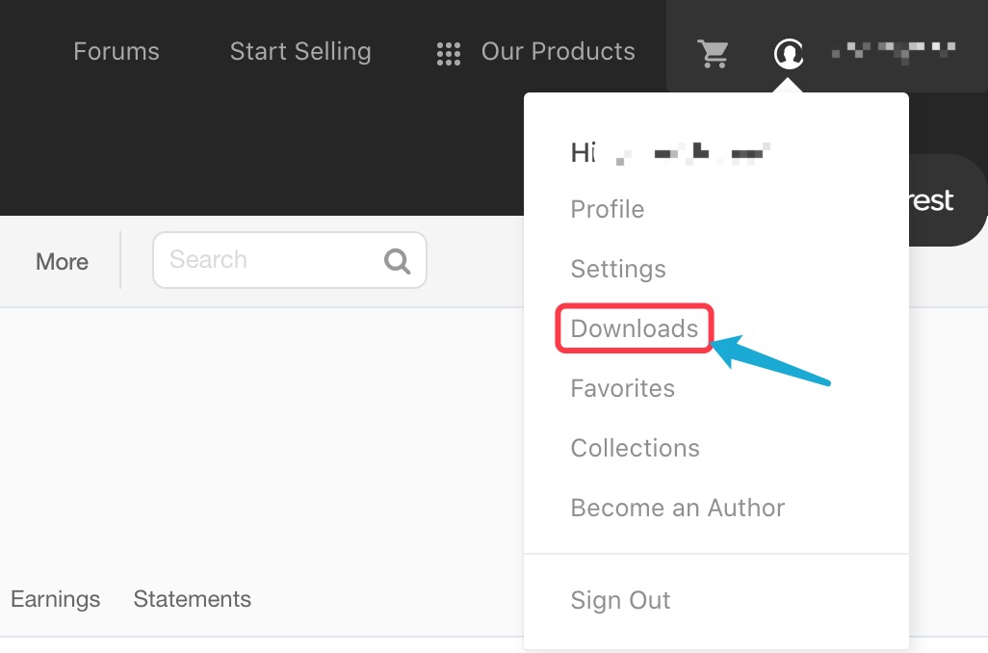Choose Favorites from dropdown menu
This screenshot has height=653, width=988.
pos(622,388)
